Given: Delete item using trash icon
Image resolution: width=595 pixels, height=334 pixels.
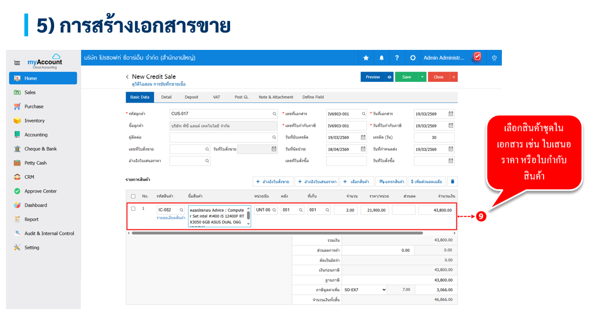Looking at the screenshot, I should (453, 182).
